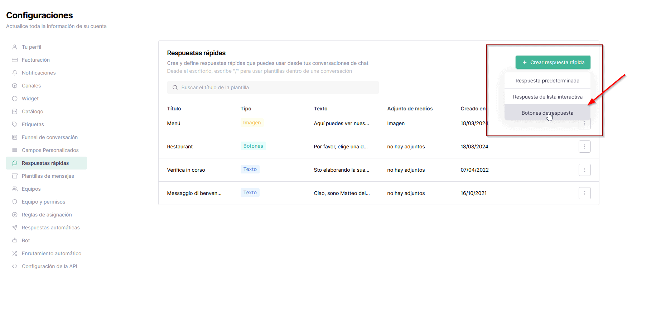This screenshot has width=661, height=310.
Task: Open Catálogo settings
Action: pos(33,111)
